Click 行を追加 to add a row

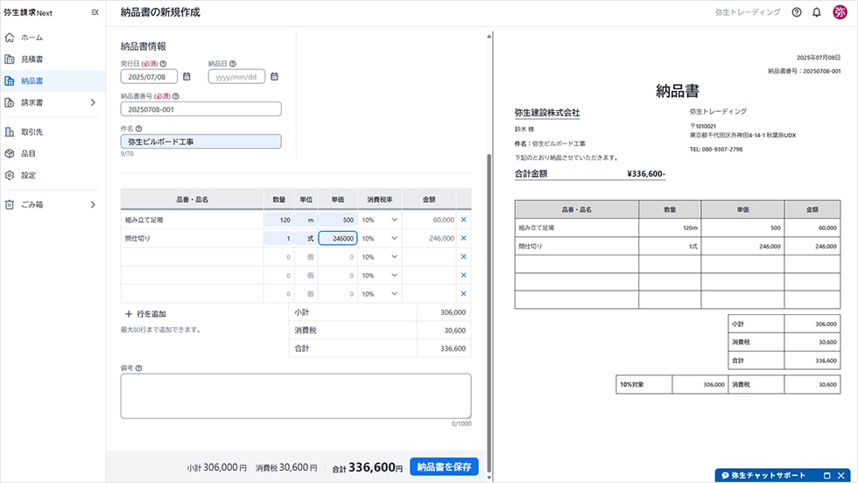pyautogui.click(x=145, y=313)
